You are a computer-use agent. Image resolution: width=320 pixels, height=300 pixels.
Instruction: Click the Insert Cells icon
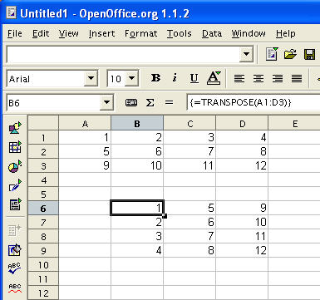coord(15,147)
